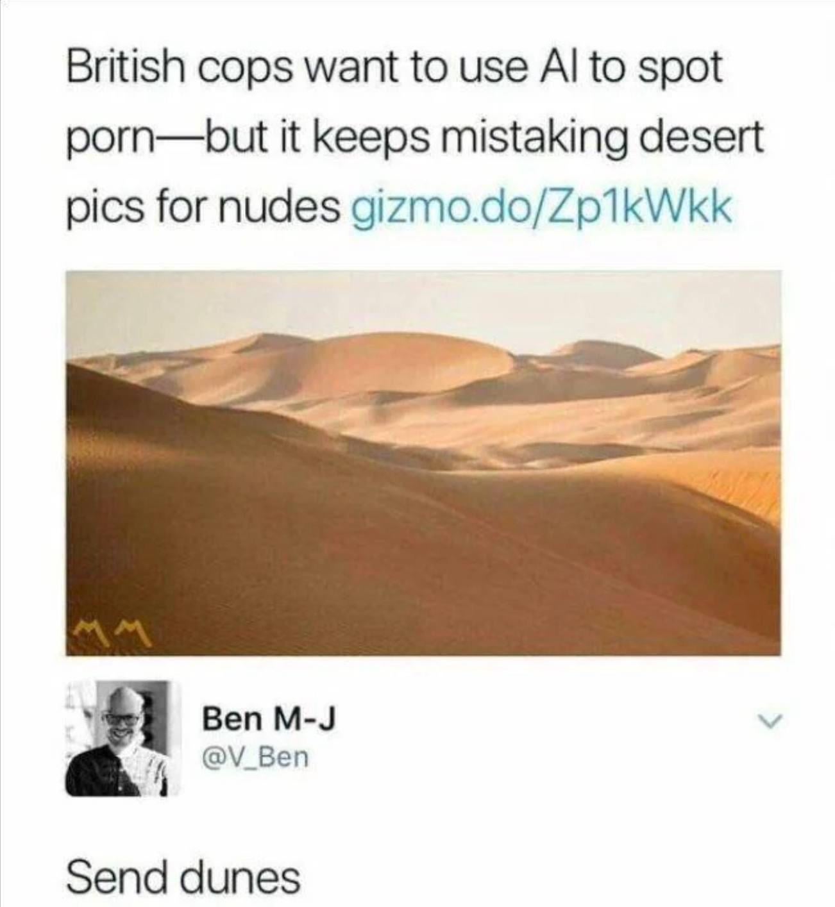Viewport: 835px width, 907px height.
Task: Select the Ben M-J display name
Action: pyautogui.click(x=268, y=719)
